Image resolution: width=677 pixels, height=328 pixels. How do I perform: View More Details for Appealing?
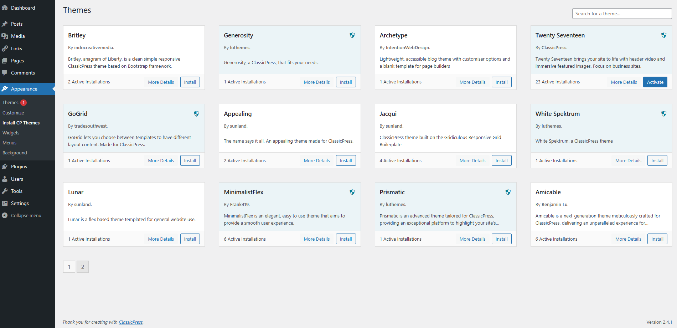click(317, 160)
